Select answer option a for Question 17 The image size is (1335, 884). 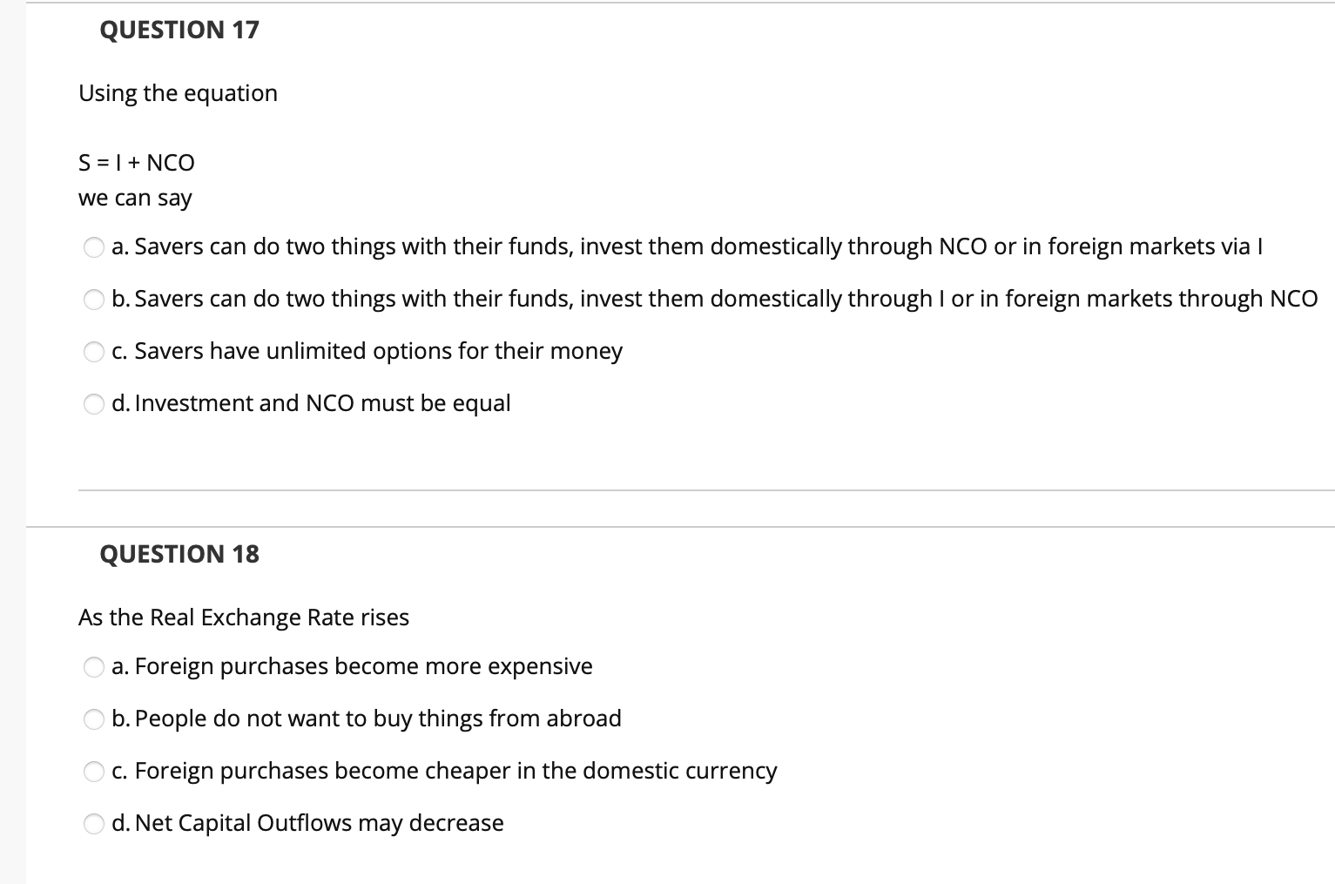93,247
